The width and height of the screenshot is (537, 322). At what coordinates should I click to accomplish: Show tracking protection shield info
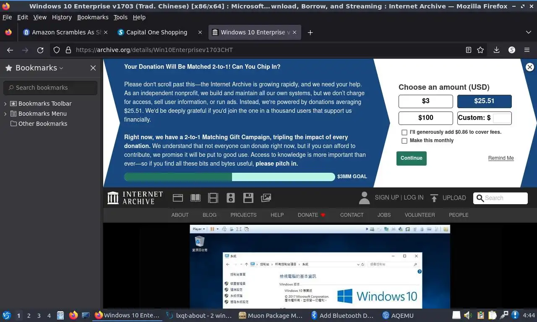pyautogui.click(x=57, y=50)
